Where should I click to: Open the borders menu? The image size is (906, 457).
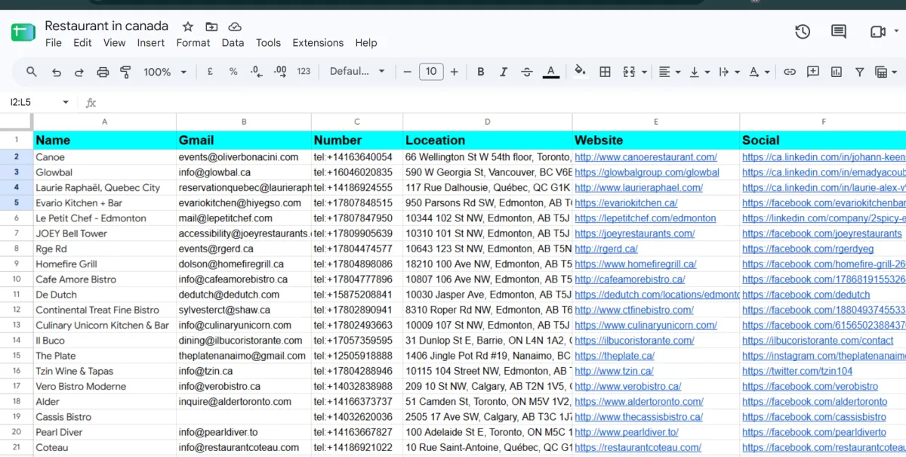pos(605,72)
